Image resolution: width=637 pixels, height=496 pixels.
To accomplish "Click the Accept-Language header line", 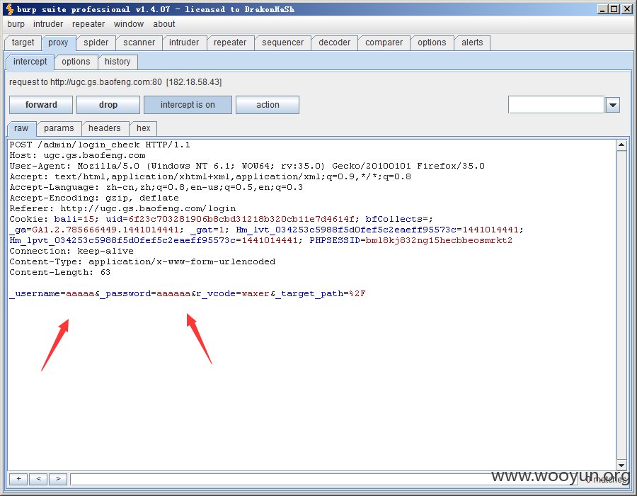I will click(156, 188).
